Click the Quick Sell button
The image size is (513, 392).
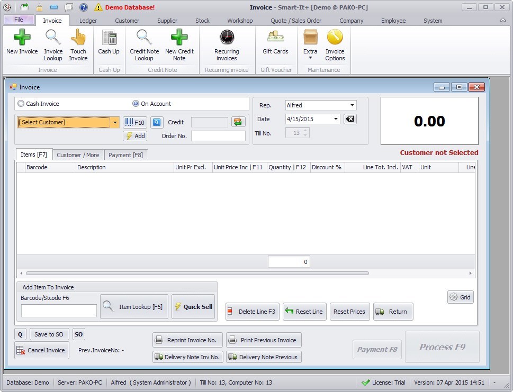[193, 306]
